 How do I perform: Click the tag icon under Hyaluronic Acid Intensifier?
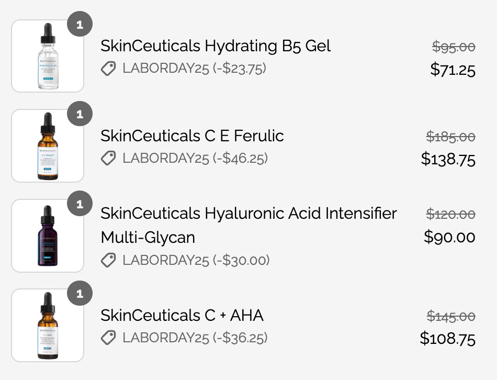click(x=108, y=260)
